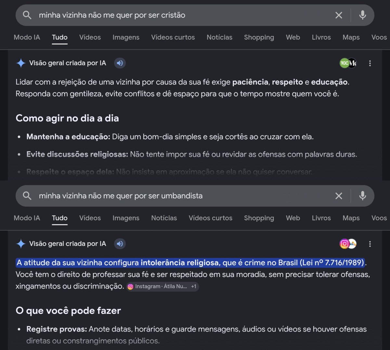Open Imagens tab in the 'umbandista' results
The width and height of the screenshot is (390, 350).
tap(126, 218)
